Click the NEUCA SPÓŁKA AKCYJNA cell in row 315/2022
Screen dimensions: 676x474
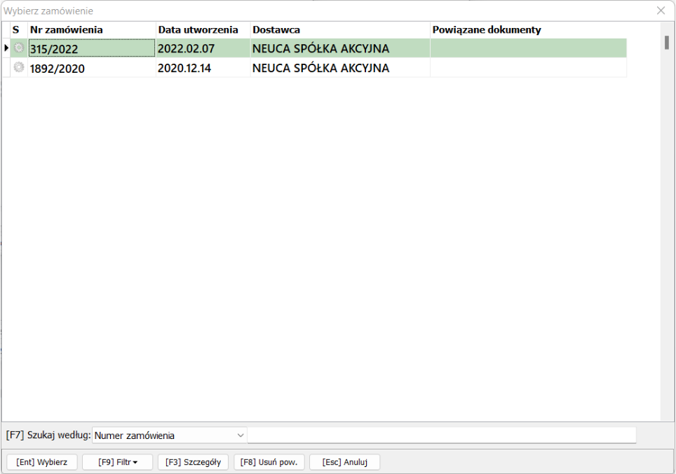[340, 48]
